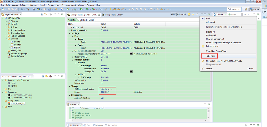Expand the Static_Code folder
Viewport: 267px width, 127px height.
click(6, 51)
